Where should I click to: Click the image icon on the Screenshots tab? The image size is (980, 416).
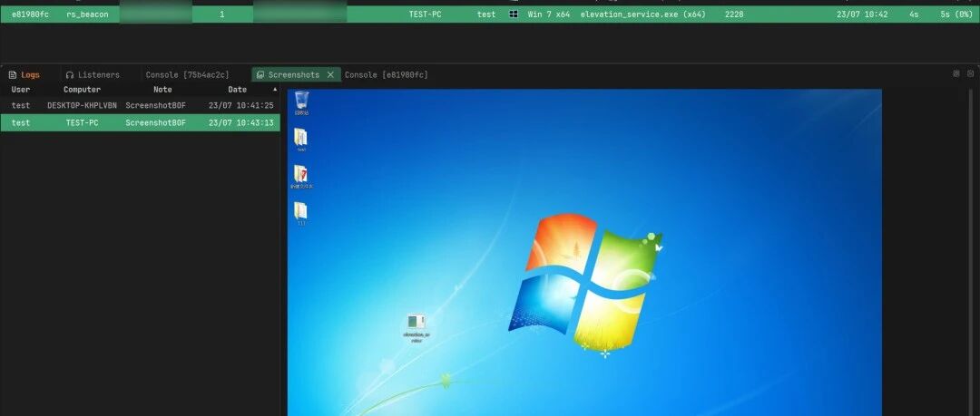[x=260, y=75]
